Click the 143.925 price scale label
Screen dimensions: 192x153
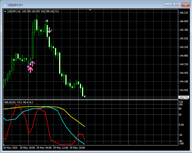184,90
